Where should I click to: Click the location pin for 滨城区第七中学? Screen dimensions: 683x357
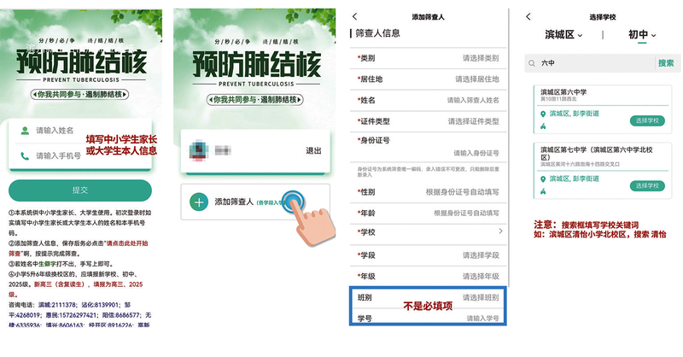click(x=543, y=178)
